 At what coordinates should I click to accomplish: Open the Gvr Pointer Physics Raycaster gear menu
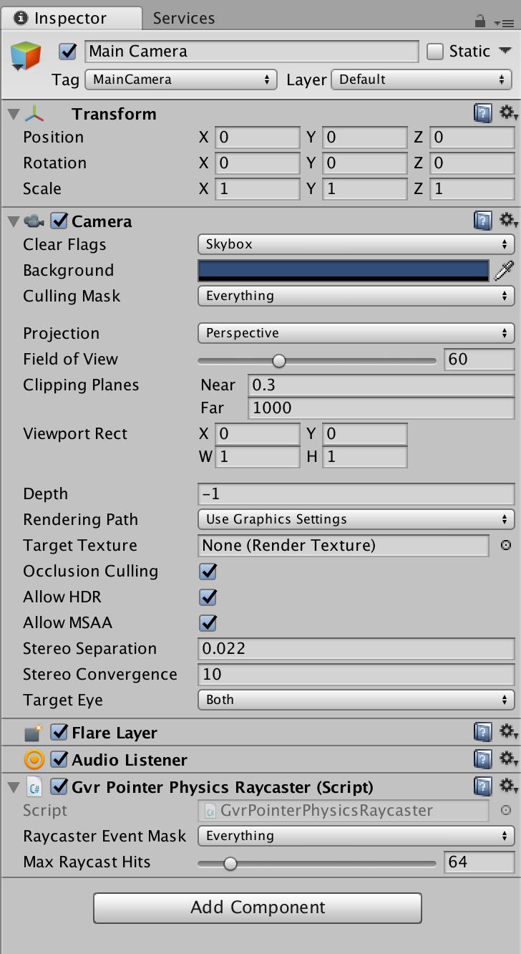[508, 786]
